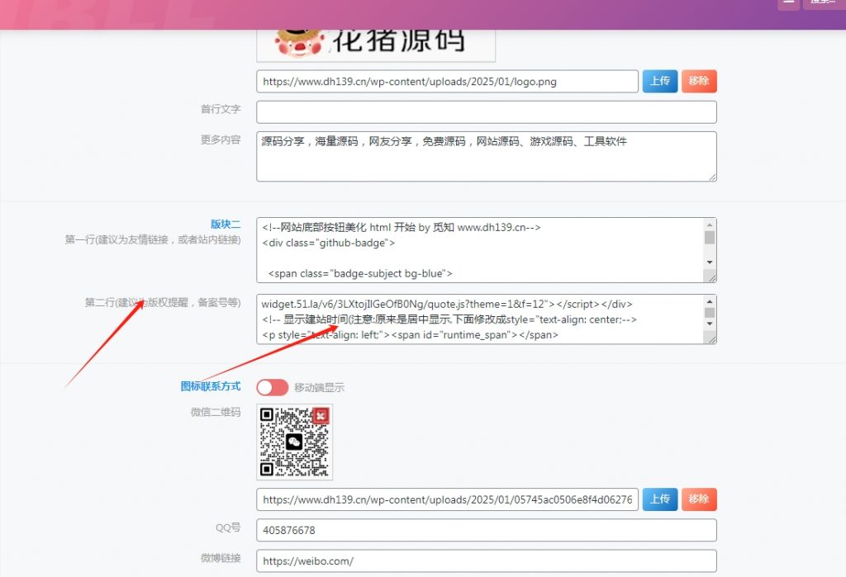Click the 首行文字 label

tap(221, 109)
